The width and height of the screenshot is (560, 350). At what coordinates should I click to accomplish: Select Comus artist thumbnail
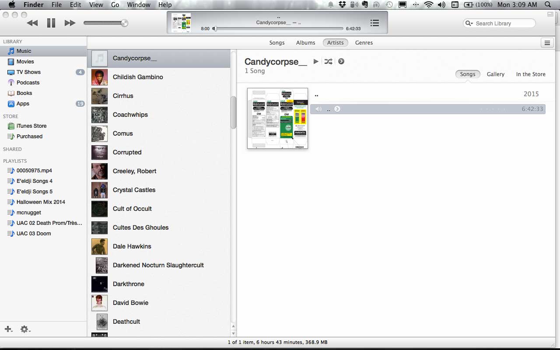tap(99, 133)
